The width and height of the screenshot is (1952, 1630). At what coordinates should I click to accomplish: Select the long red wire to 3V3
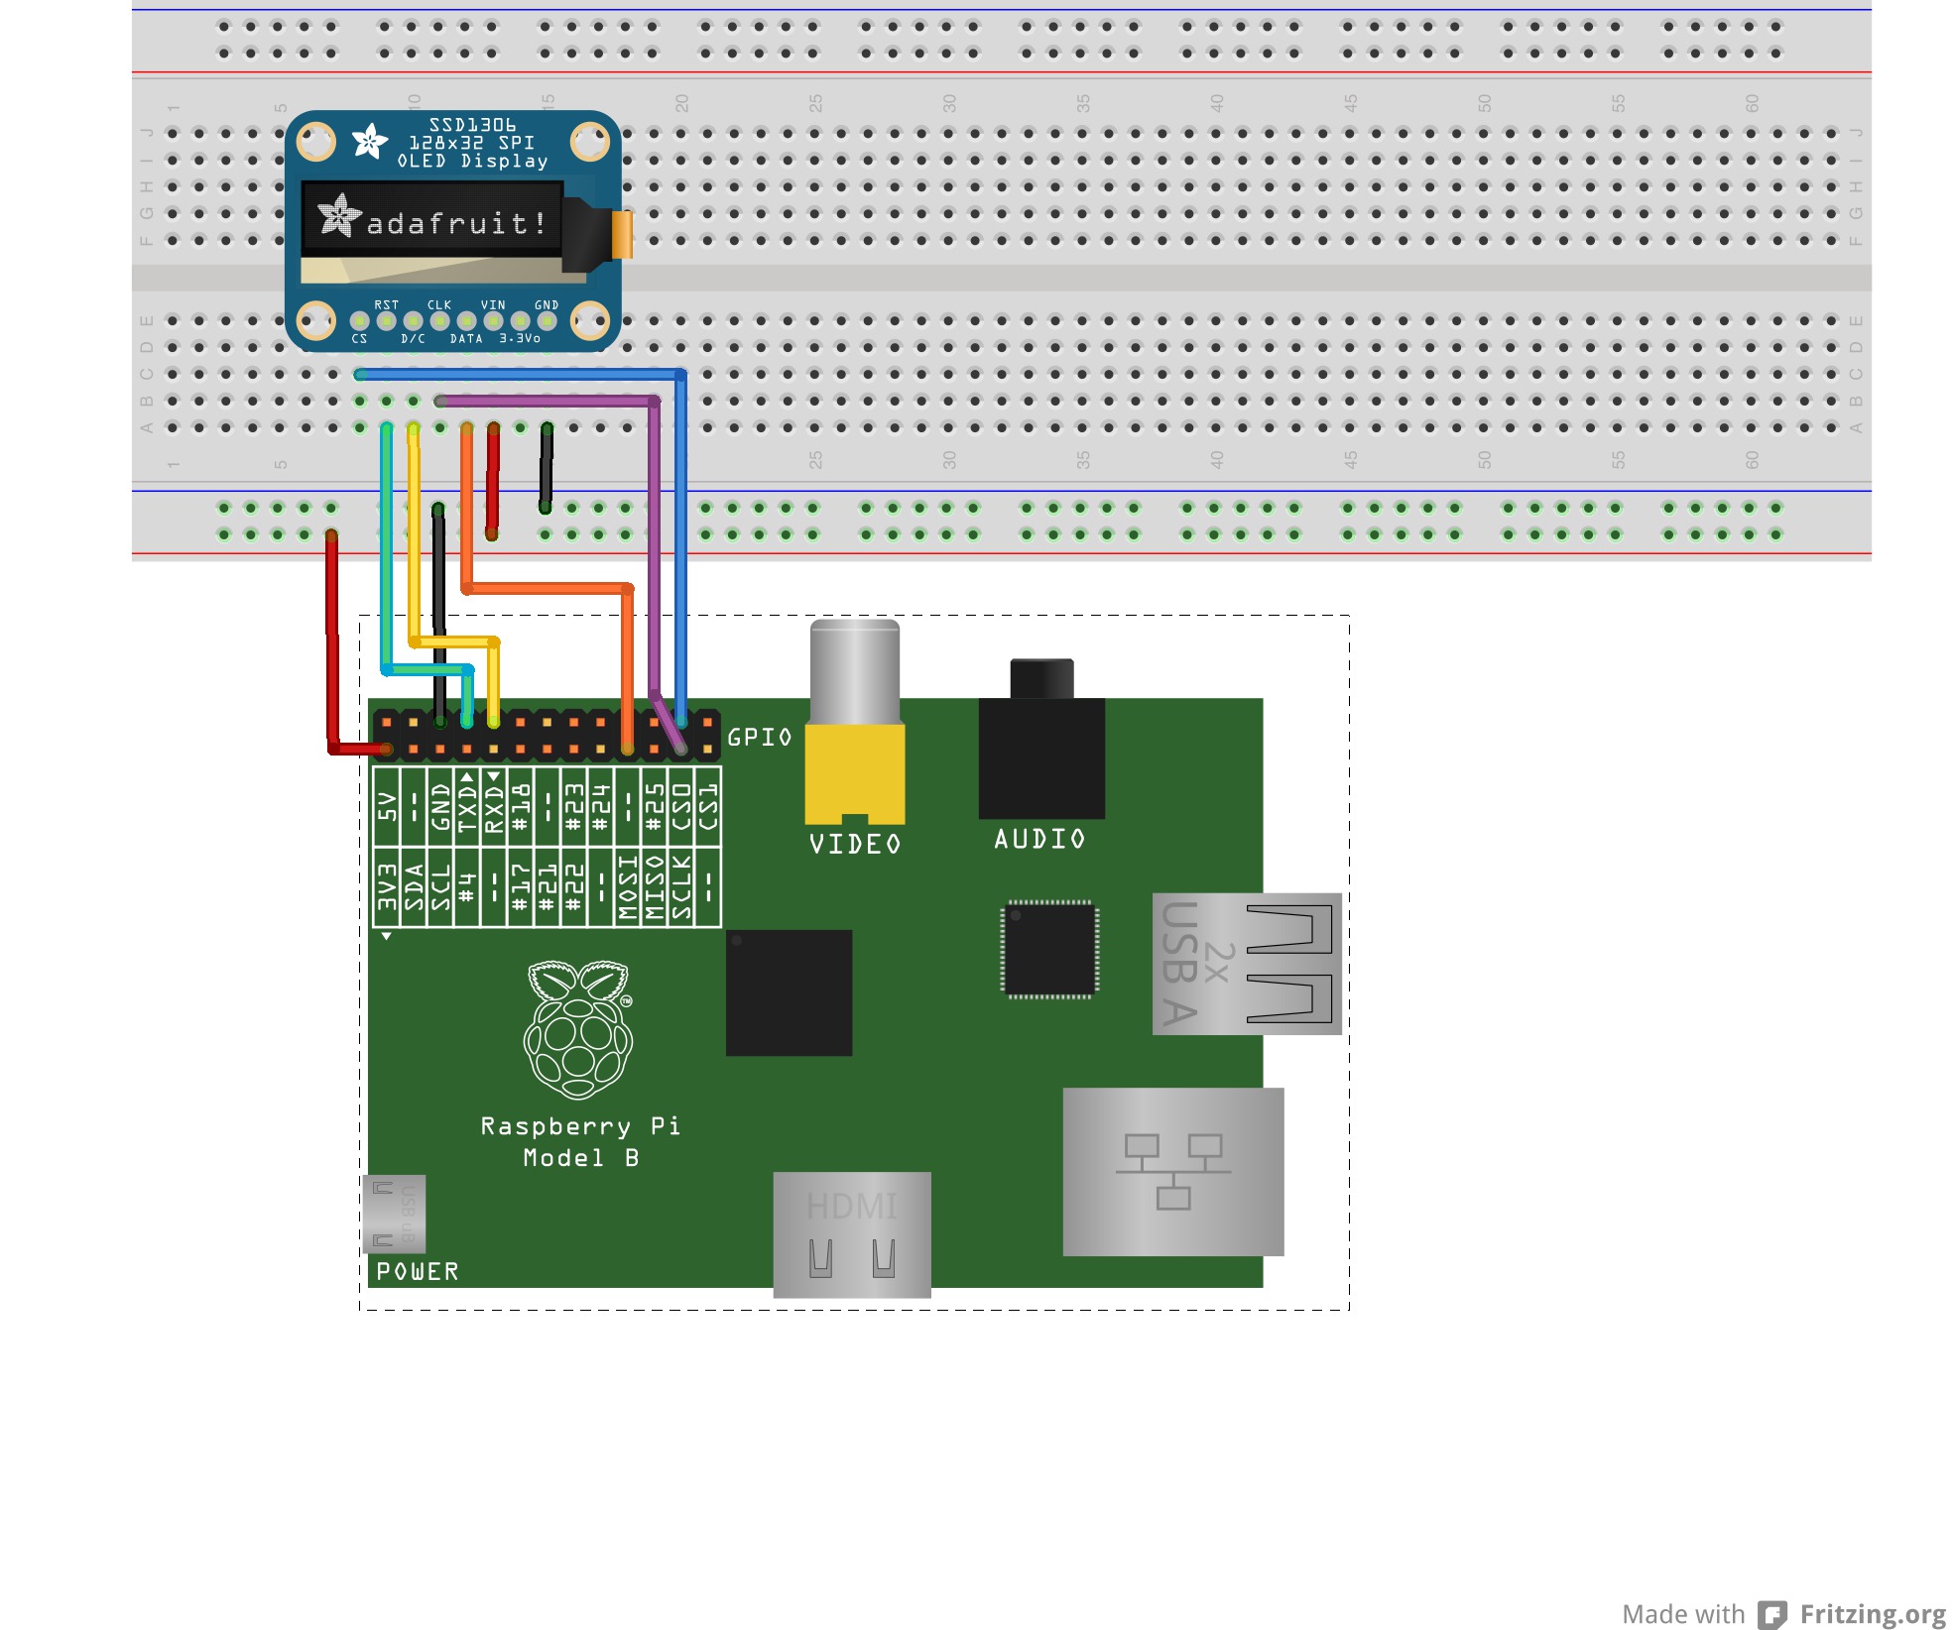tap(332, 644)
